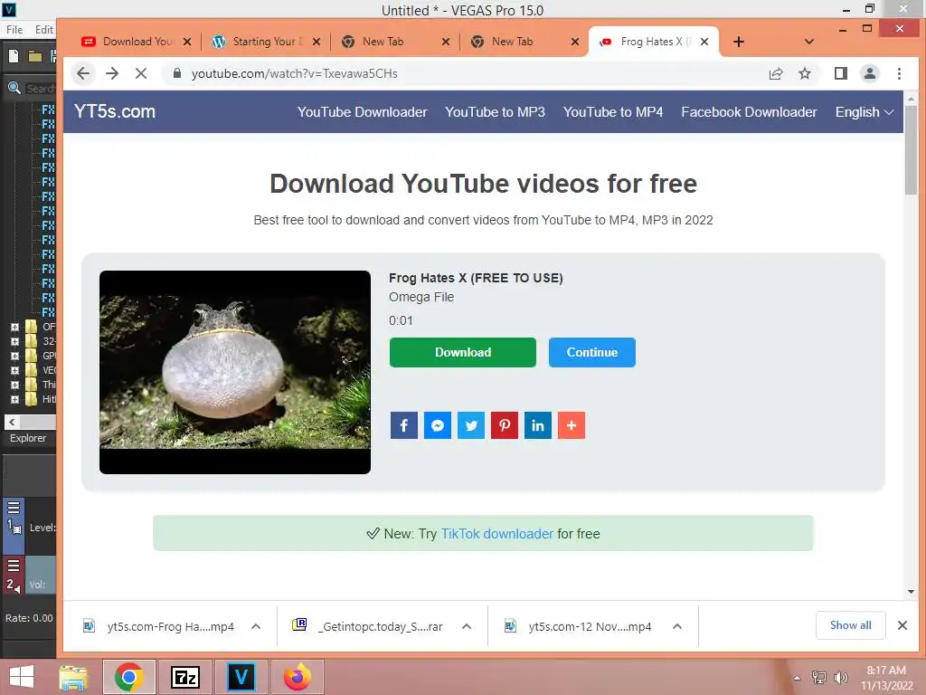Screen dimensions: 926x695
Task: Expand the 32- folder in VEGAS tree
Action: tap(14, 341)
